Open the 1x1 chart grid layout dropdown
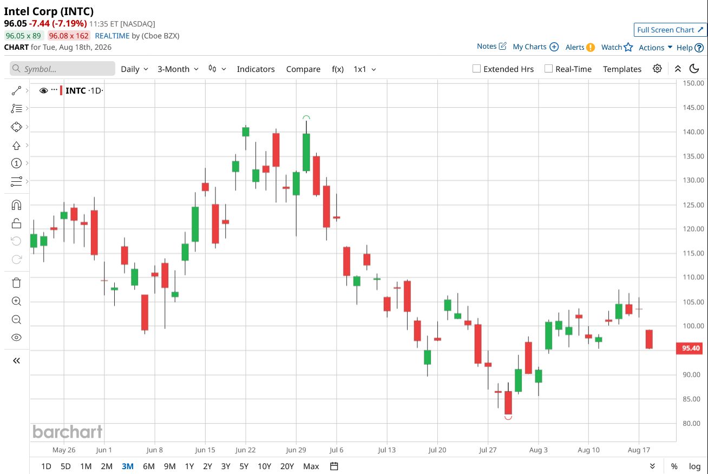Image resolution: width=708 pixels, height=474 pixels. point(365,69)
